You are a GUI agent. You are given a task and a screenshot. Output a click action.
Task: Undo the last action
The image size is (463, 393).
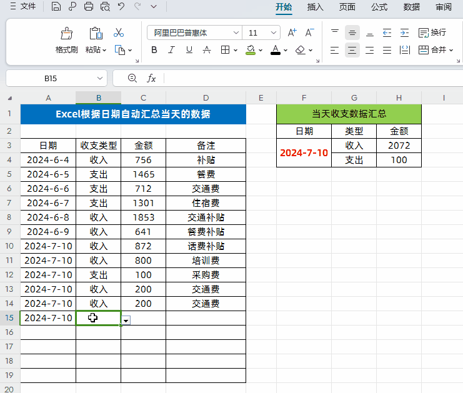(121, 6)
